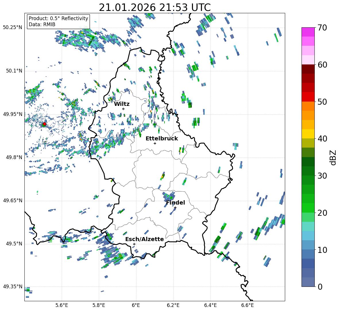Click the 50.25°N latitude tick label
This screenshot has height=311, width=340.
click(x=13, y=28)
